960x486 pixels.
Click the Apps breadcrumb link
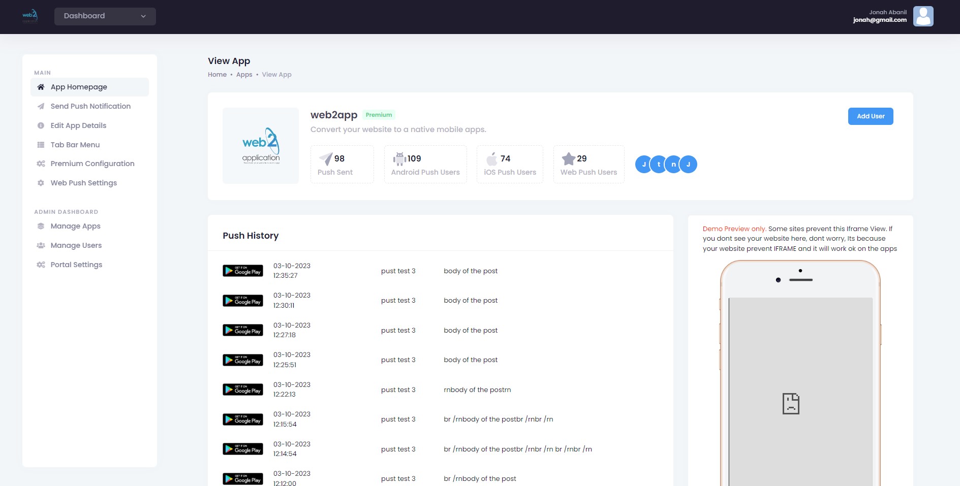[244, 75]
